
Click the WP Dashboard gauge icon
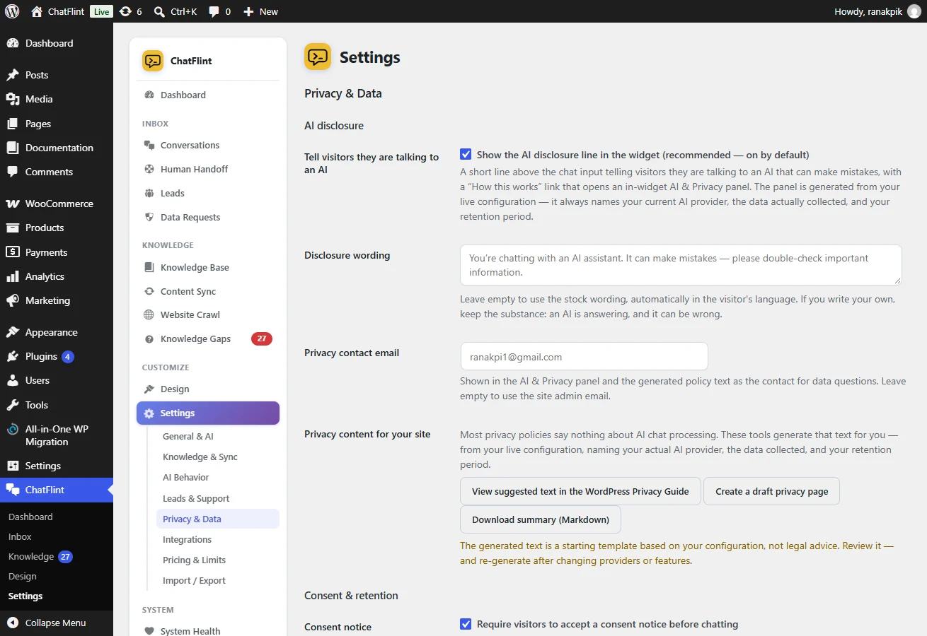pos(13,43)
